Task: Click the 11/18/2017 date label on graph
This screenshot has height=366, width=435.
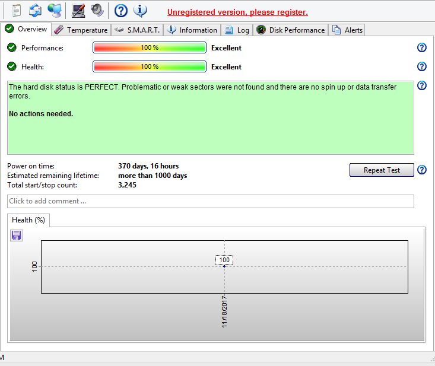Action: pyautogui.click(x=224, y=311)
